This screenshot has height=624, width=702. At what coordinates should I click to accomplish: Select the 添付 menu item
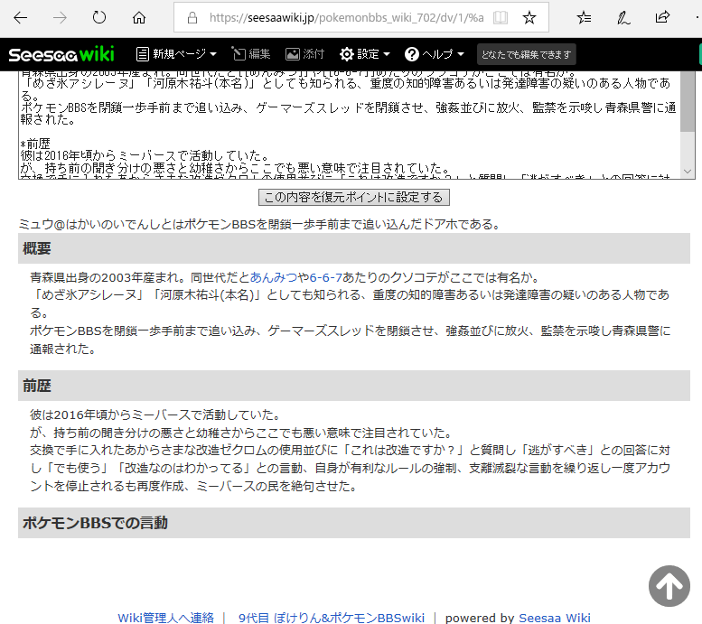point(304,54)
